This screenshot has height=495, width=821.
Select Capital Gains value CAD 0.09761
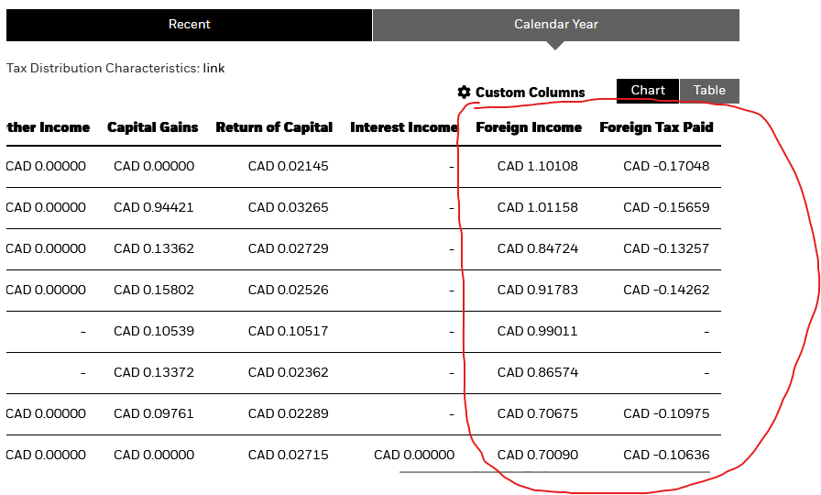click(153, 413)
